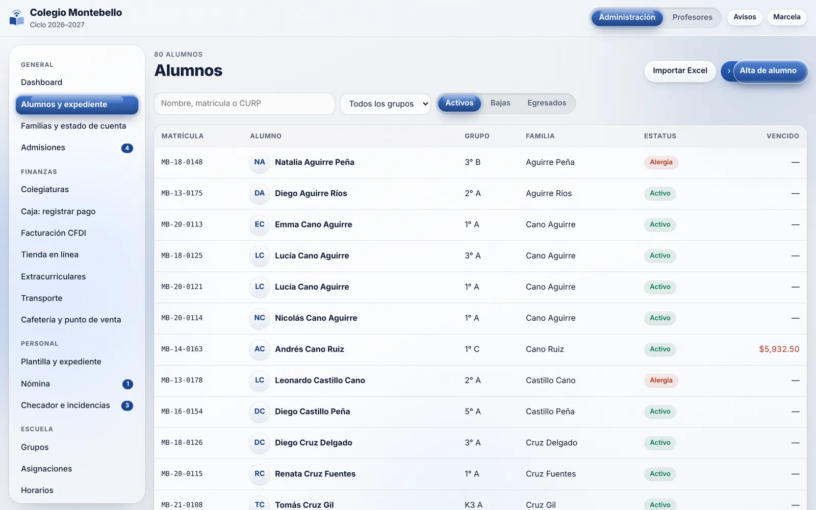Click the DA avatar for Diego Aguirre Ríos
Screen dimensions: 816x510
(260, 193)
